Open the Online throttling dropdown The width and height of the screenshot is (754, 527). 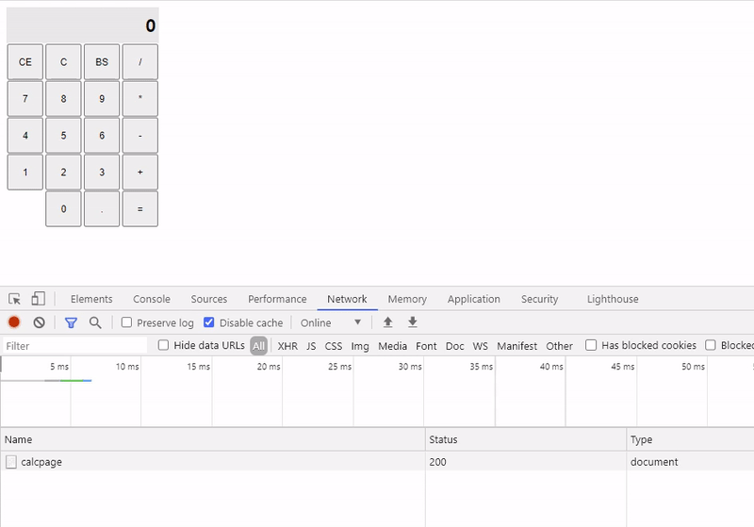(331, 322)
